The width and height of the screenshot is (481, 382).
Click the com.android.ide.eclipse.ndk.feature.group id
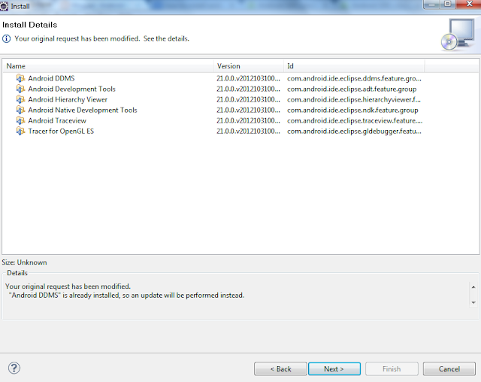click(352, 110)
